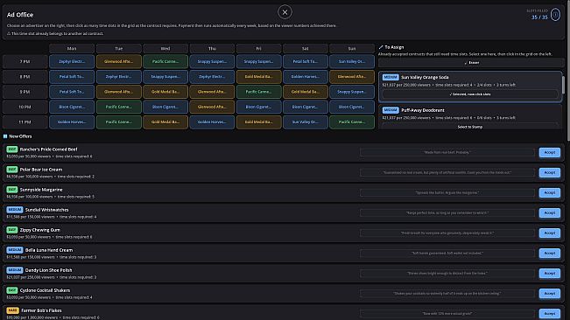Screen dimensions: 570x320
Task: Click the Sunday 8 PM Glenwood slot
Action: point(352,77)
